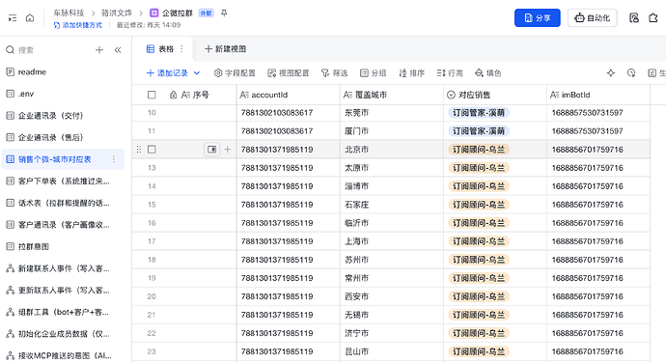Screen dimensions: 666x363
Task: Open 初始化企业成员数据 workflow
Action: pyautogui.click(x=63, y=334)
